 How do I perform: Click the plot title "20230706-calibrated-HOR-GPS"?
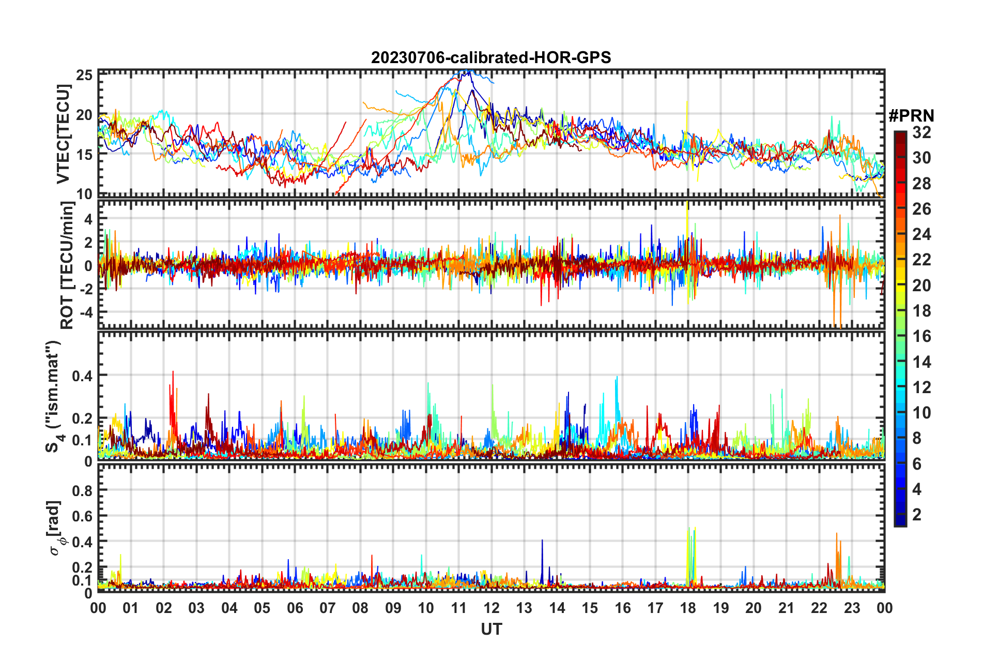click(x=491, y=57)
